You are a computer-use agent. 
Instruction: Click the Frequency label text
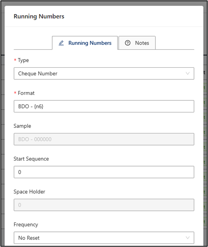pyautogui.click(x=26, y=225)
